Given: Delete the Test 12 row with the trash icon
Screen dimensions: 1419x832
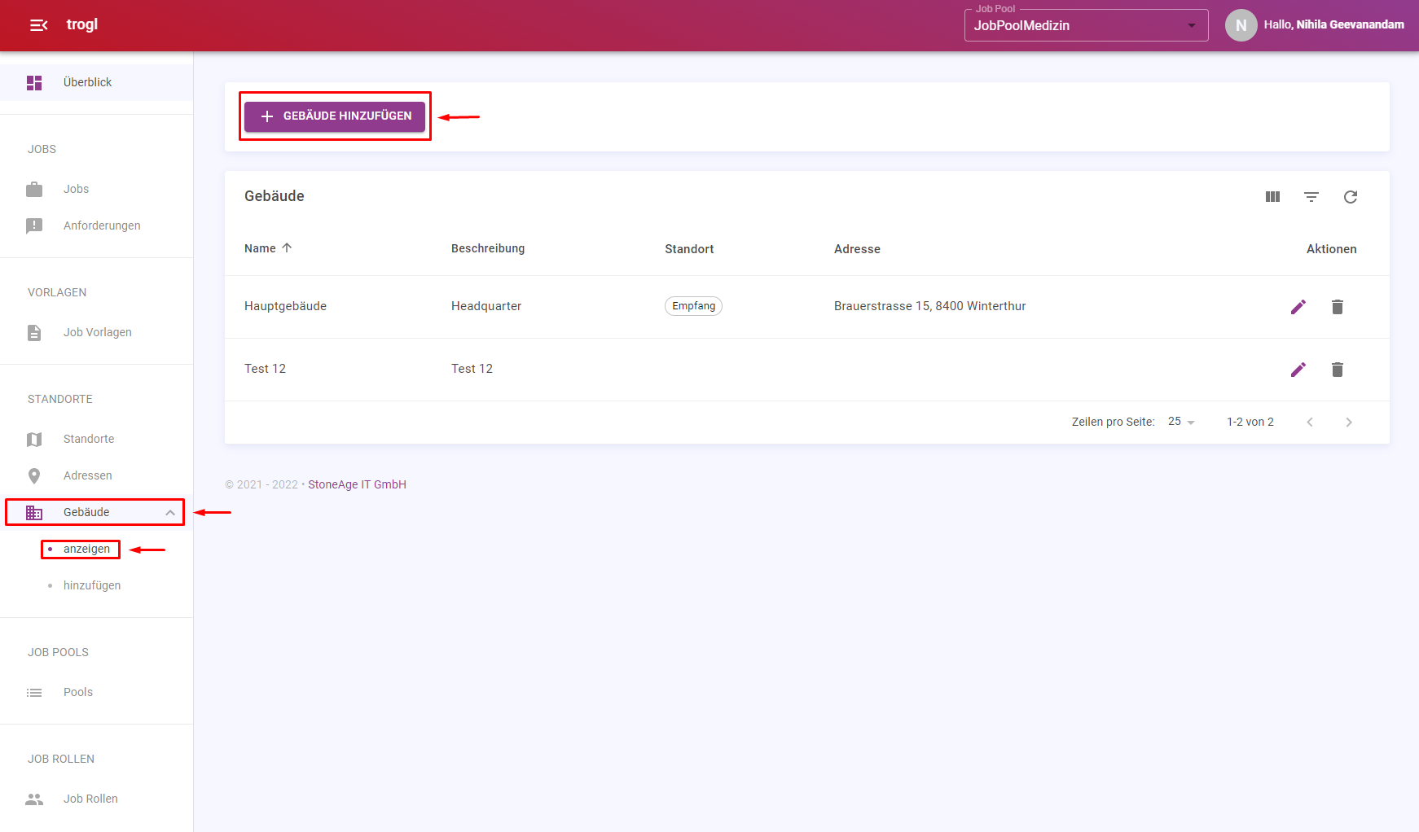Looking at the screenshot, I should tap(1338, 370).
